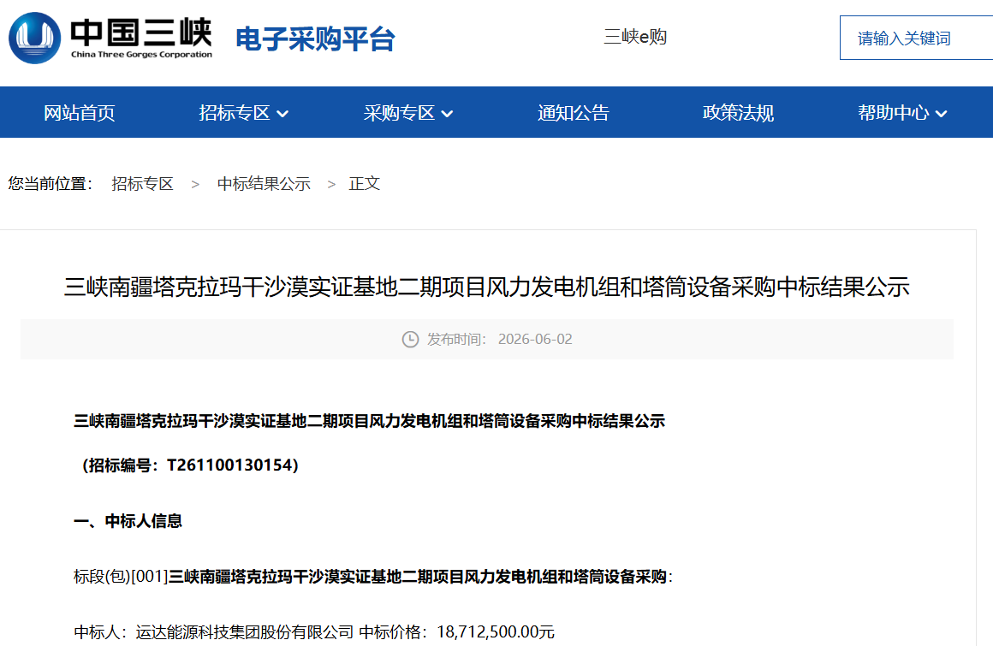Open the 采购专区 navigation menu item
Viewport: 993px width, 646px height.
pos(399,113)
